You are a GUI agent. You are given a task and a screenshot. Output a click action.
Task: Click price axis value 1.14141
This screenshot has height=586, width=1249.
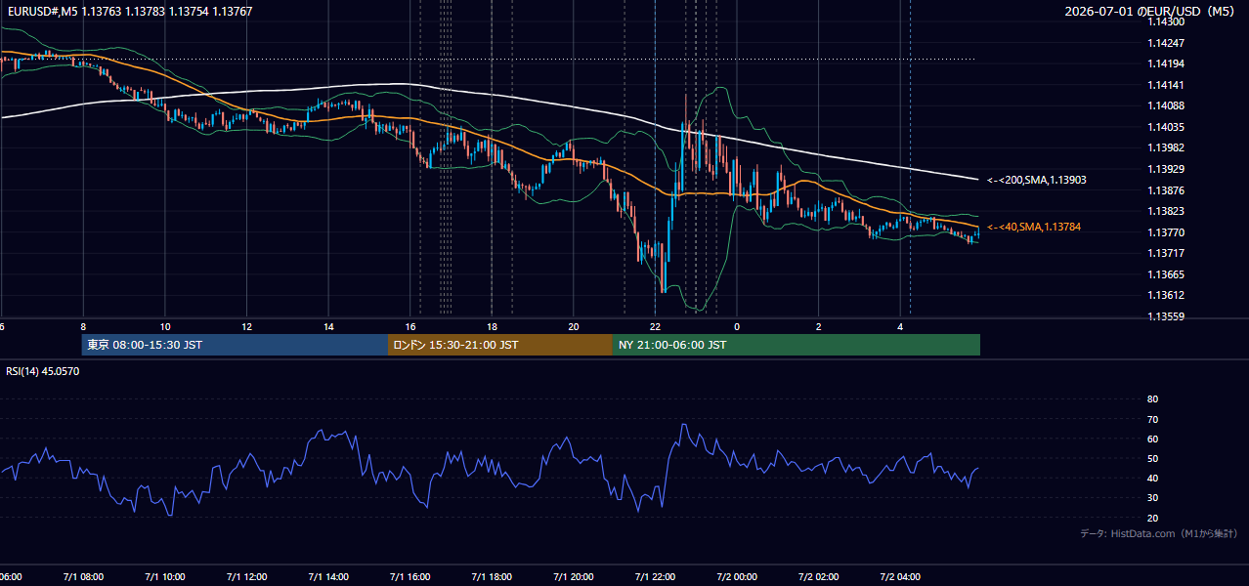[1167, 85]
